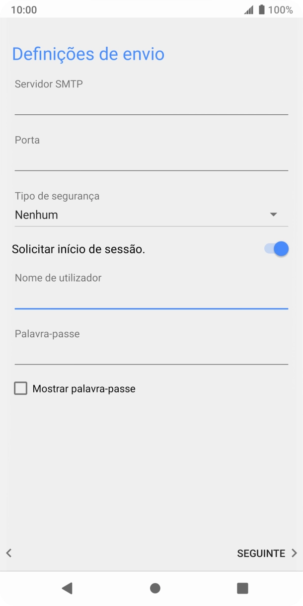The image size is (303, 606).
Task: Tap the back triangle navigation icon
Action: (68, 588)
